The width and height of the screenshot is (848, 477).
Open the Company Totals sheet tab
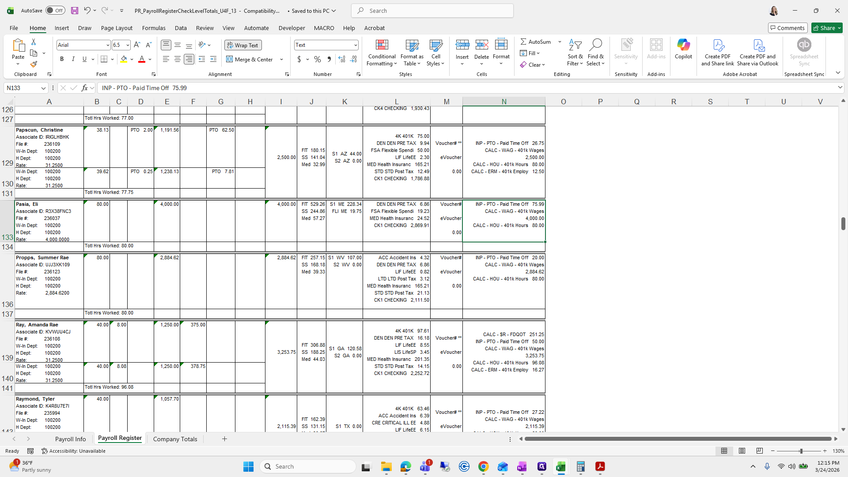pos(174,439)
